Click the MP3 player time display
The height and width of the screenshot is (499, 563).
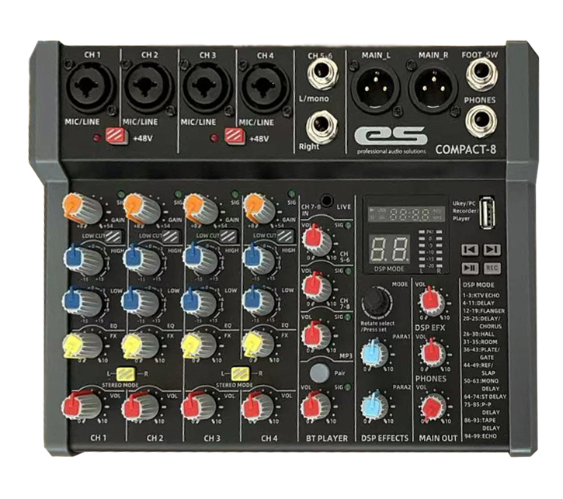pyautogui.click(x=405, y=214)
